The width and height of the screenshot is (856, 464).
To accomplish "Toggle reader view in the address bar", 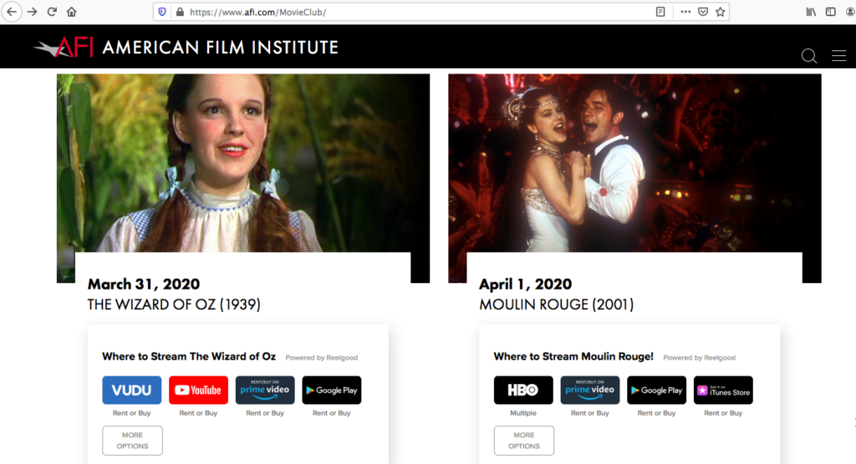I will pos(660,12).
